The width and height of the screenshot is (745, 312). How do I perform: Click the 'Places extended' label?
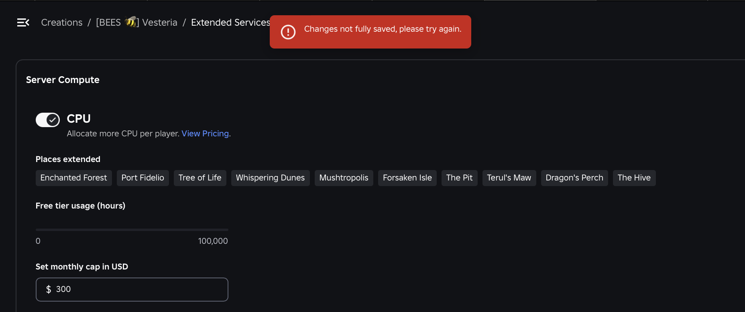pyautogui.click(x=68, y=159)
